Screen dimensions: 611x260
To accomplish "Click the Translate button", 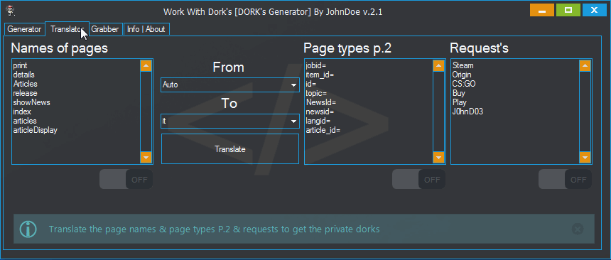I will (x=230, y=149).
